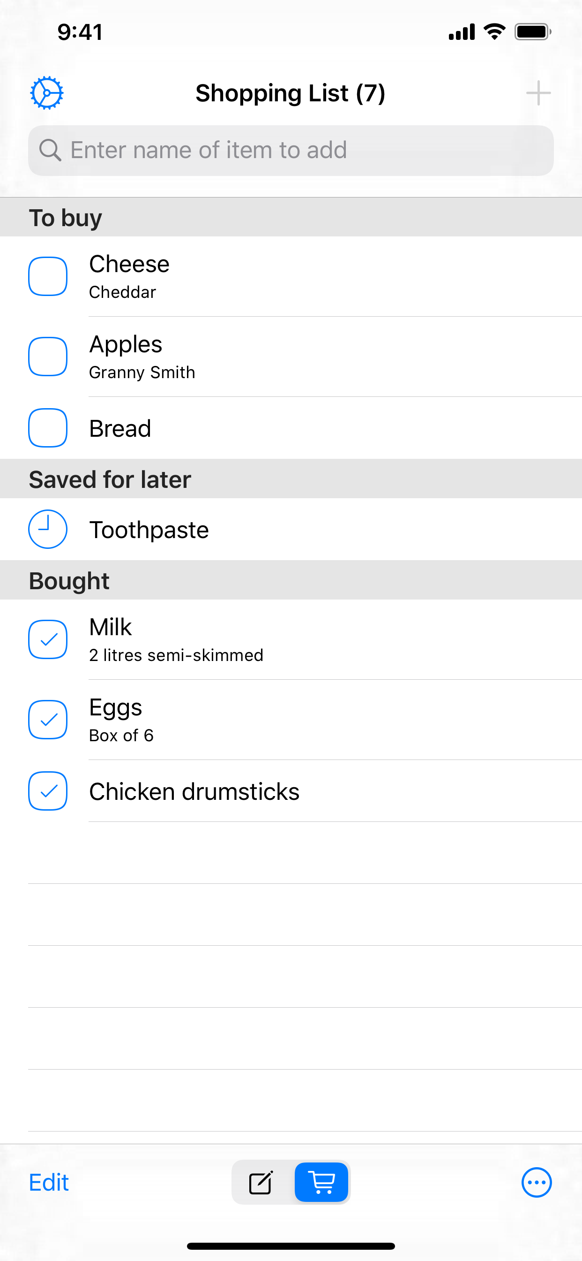
Task: Tap the Edit button
Action: pos(49,1183)
